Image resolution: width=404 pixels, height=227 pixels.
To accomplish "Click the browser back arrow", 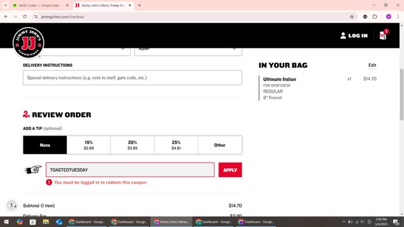I will point(6,17).
